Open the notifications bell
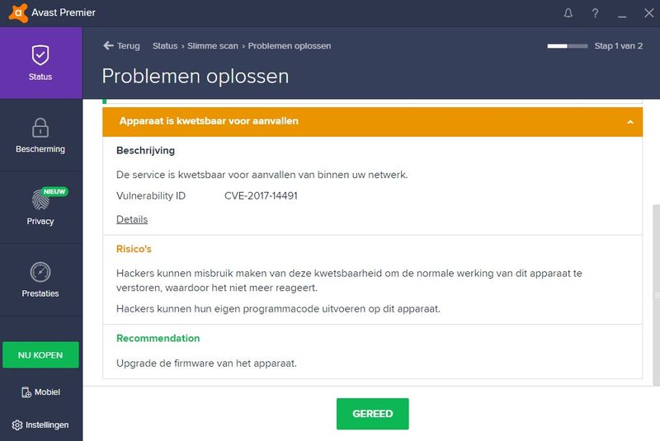The height and width of the screenshot is (441, 660). [568, 13]
